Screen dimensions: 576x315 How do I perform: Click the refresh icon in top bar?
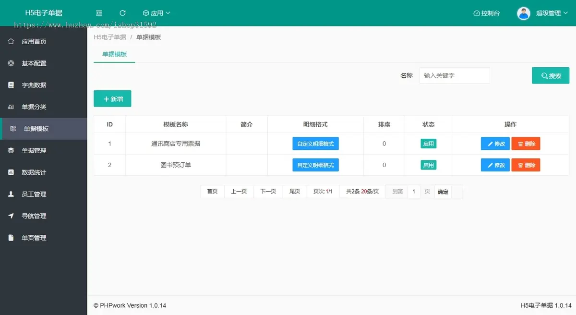[x=122, y=13]
